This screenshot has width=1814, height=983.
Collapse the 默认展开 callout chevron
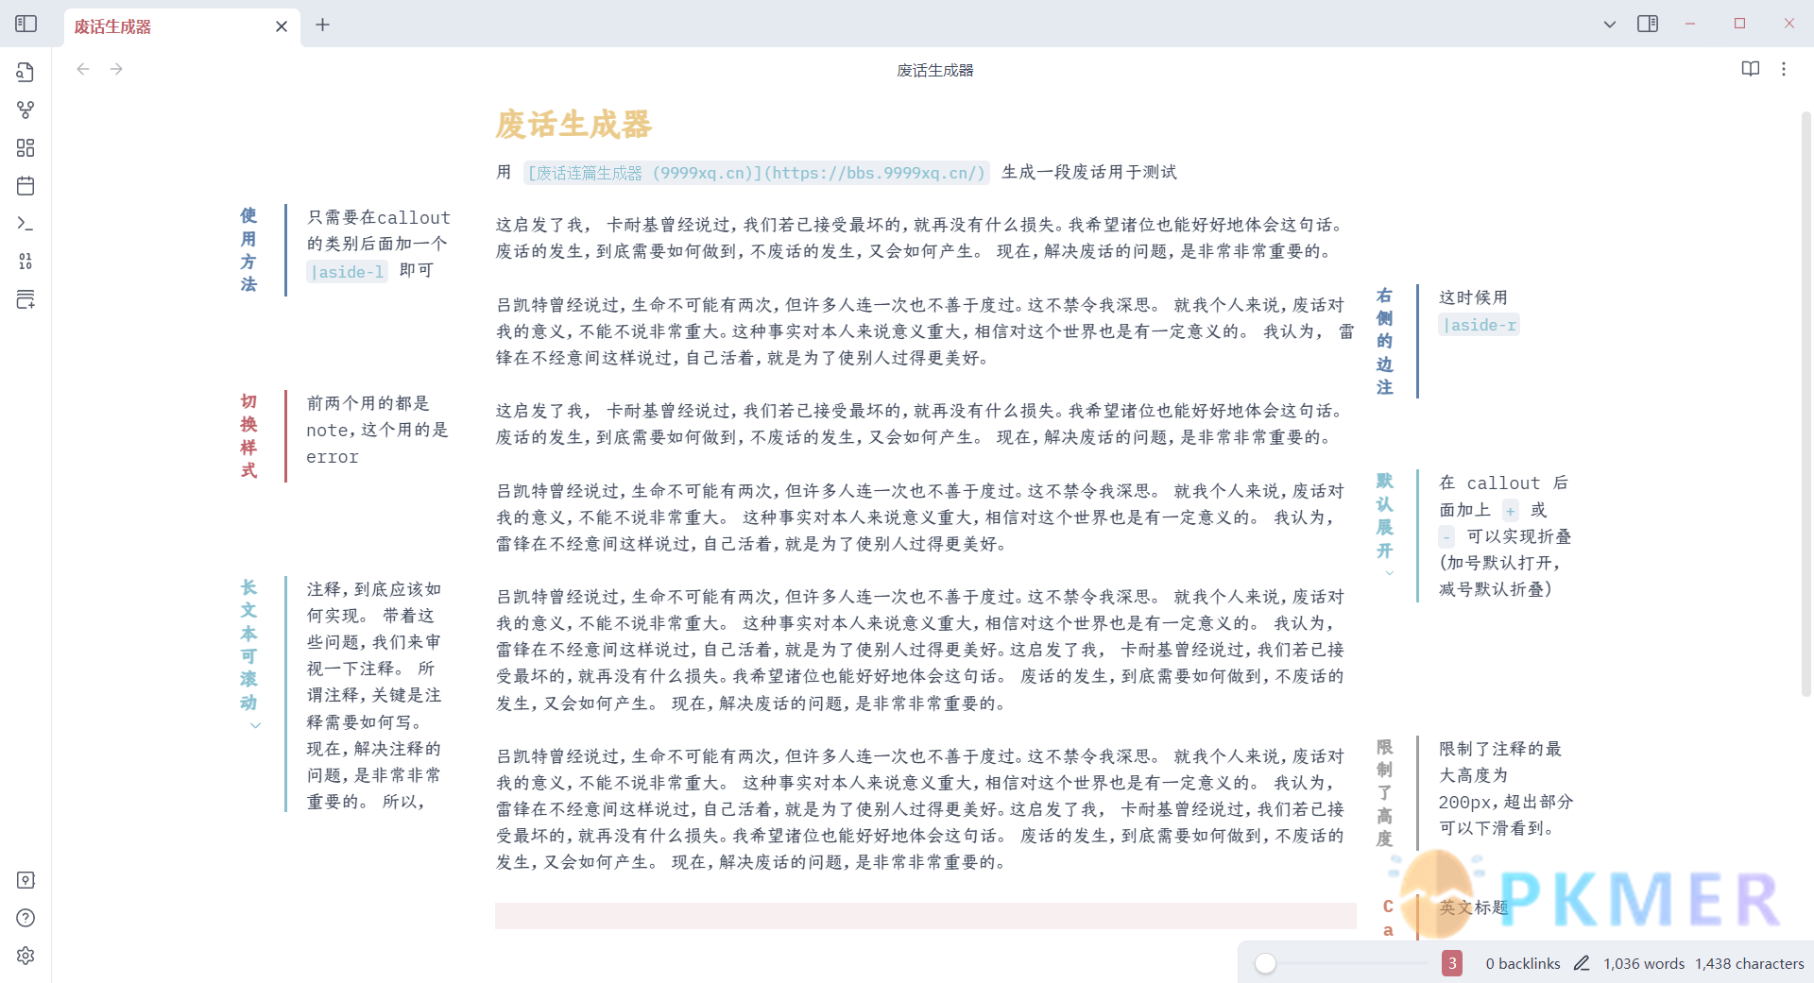[1389, 573]
